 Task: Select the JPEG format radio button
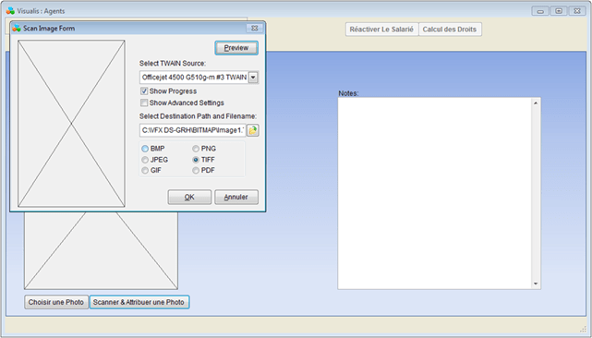[145, 160]
